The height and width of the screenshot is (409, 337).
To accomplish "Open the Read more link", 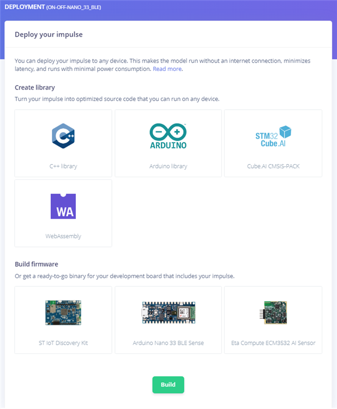I will (x=167, y=69).
